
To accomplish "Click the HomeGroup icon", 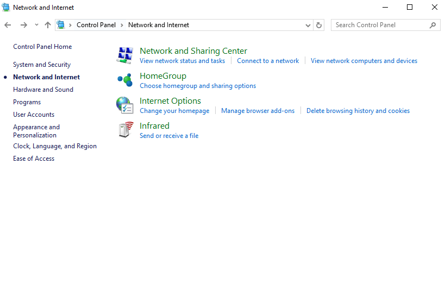I will point(126,80).
